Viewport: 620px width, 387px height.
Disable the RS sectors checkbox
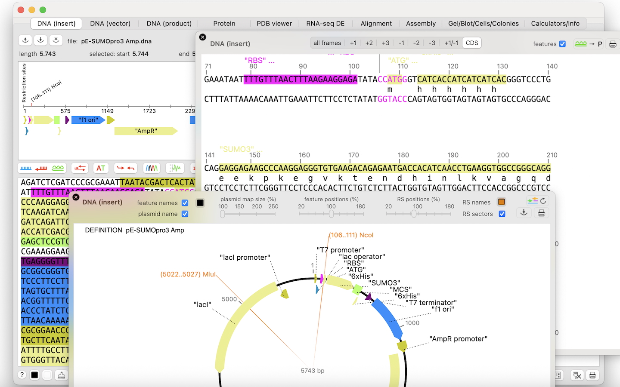502,214
